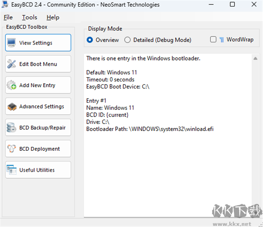The height and width of the screenshot is (227, 263).
Task: Click the Bootloader Path winload.efi line
Action: pyautogui.click(x=150, y=129)
